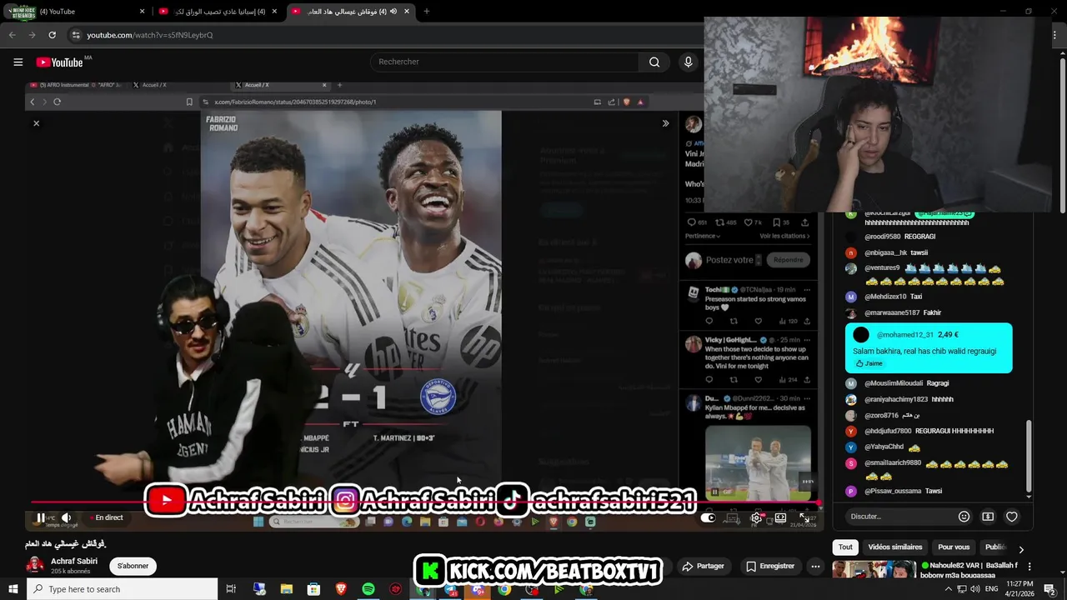Viewport: 1067px width, 600px height.
Task: Open the Windows Start menu
Action: click(13, 589)
